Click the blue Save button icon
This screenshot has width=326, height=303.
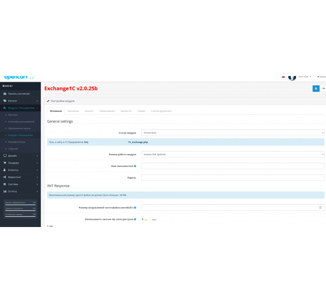[x=316, y=89]
